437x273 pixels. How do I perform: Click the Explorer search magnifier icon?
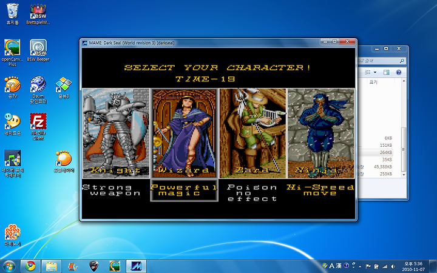click(402, 61)
